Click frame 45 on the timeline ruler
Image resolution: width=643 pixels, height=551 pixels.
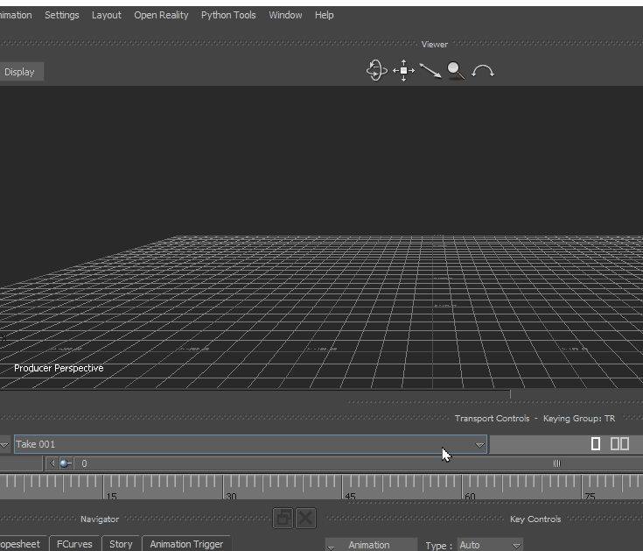point(342,483)
